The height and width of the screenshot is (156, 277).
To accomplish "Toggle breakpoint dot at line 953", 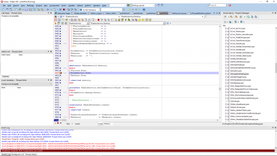I will tap(60, 51).
